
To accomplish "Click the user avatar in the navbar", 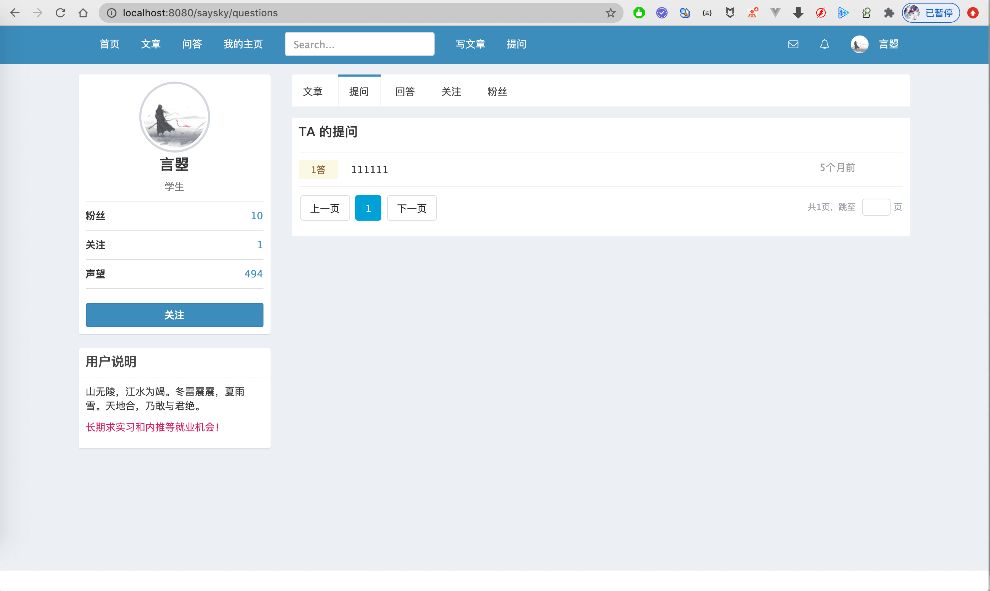I will pyautogui.click(x=859, y=44).
